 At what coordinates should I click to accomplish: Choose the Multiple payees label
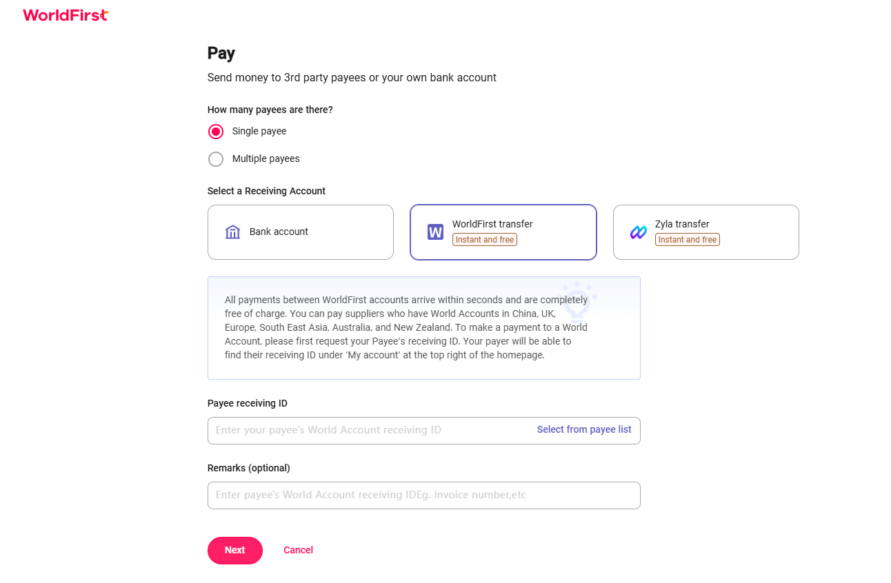[x=266, y=158]
